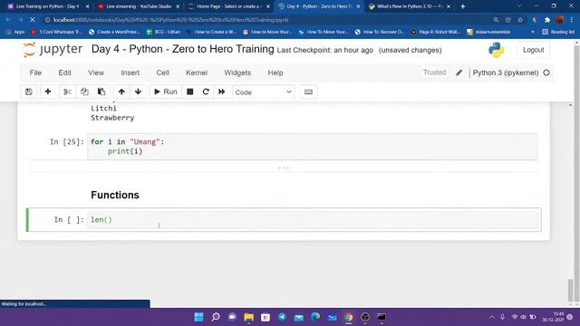The width and height of the screenshot is (580, 326).
Task: Switch to Live Training on Python tab
Action: tap(47, 6)
